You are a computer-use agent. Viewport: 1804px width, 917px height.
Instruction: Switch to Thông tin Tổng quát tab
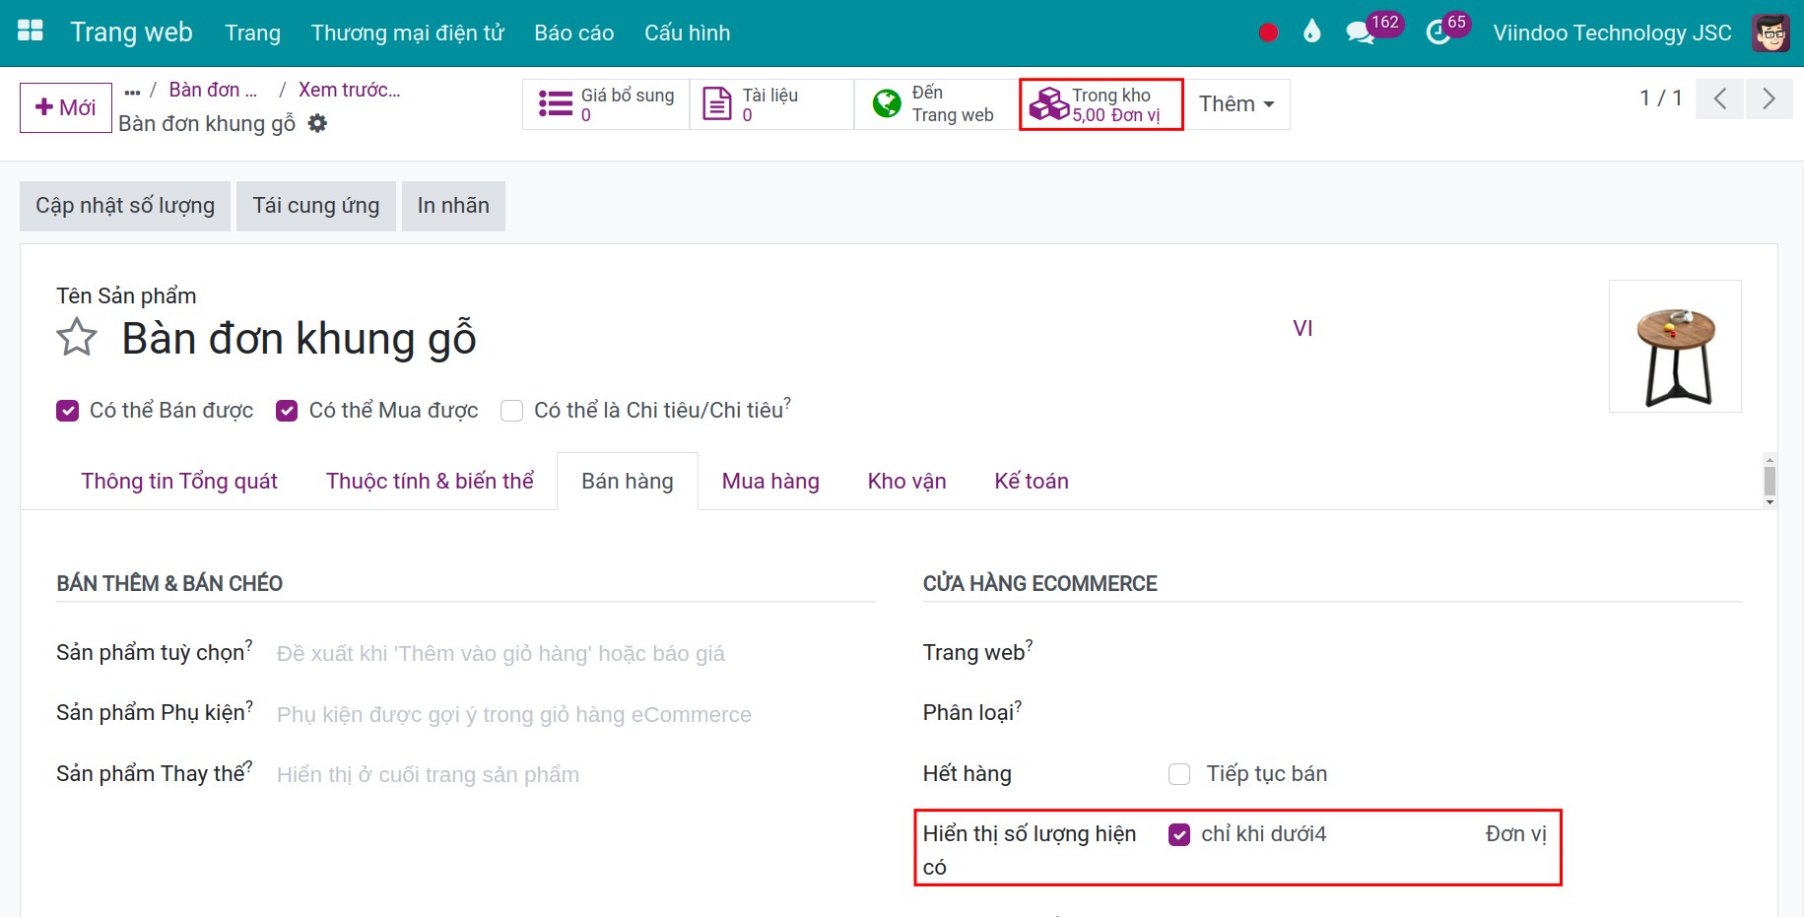179,481
